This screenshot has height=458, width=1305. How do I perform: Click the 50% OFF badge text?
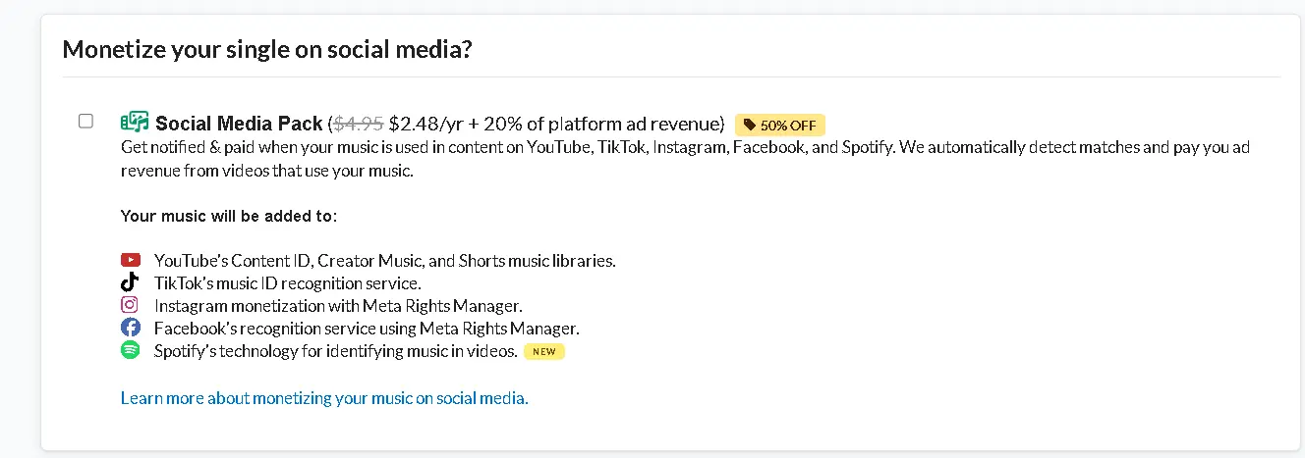tap(788, 125)
